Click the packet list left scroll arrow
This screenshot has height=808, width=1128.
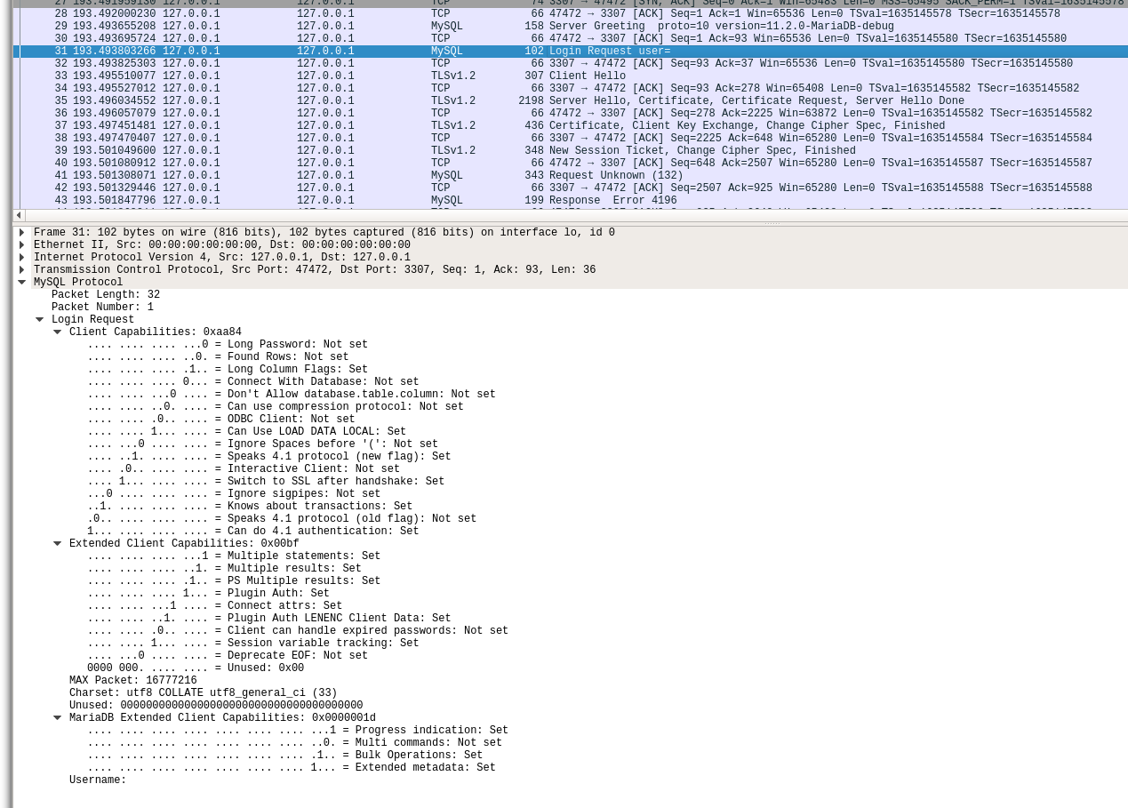pos(19,216)
